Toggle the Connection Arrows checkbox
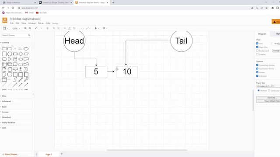Viewport: 280px width, 157px height. tap(257, 65)
